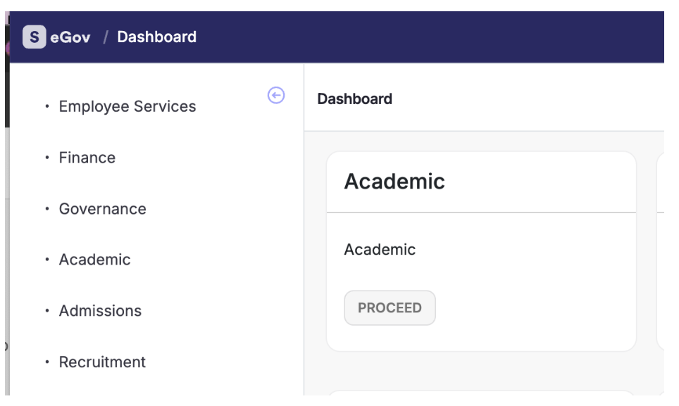Open Employee Services in the sidebar
This screenshot has width=679, height=406.
pyautogui.click(x=127, y=107)
